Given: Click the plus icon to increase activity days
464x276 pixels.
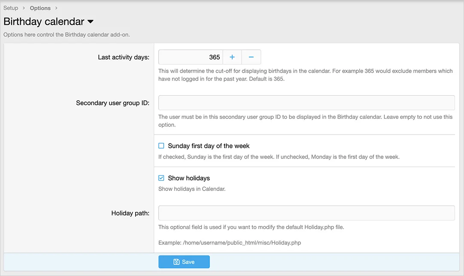Looking at the screenshot, I should click(232, 57).
